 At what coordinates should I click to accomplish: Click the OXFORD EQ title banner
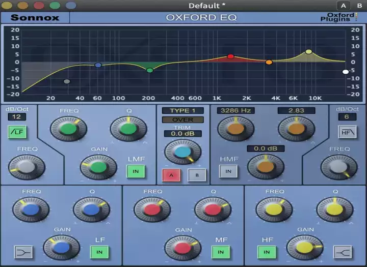[x=201, y=17]
